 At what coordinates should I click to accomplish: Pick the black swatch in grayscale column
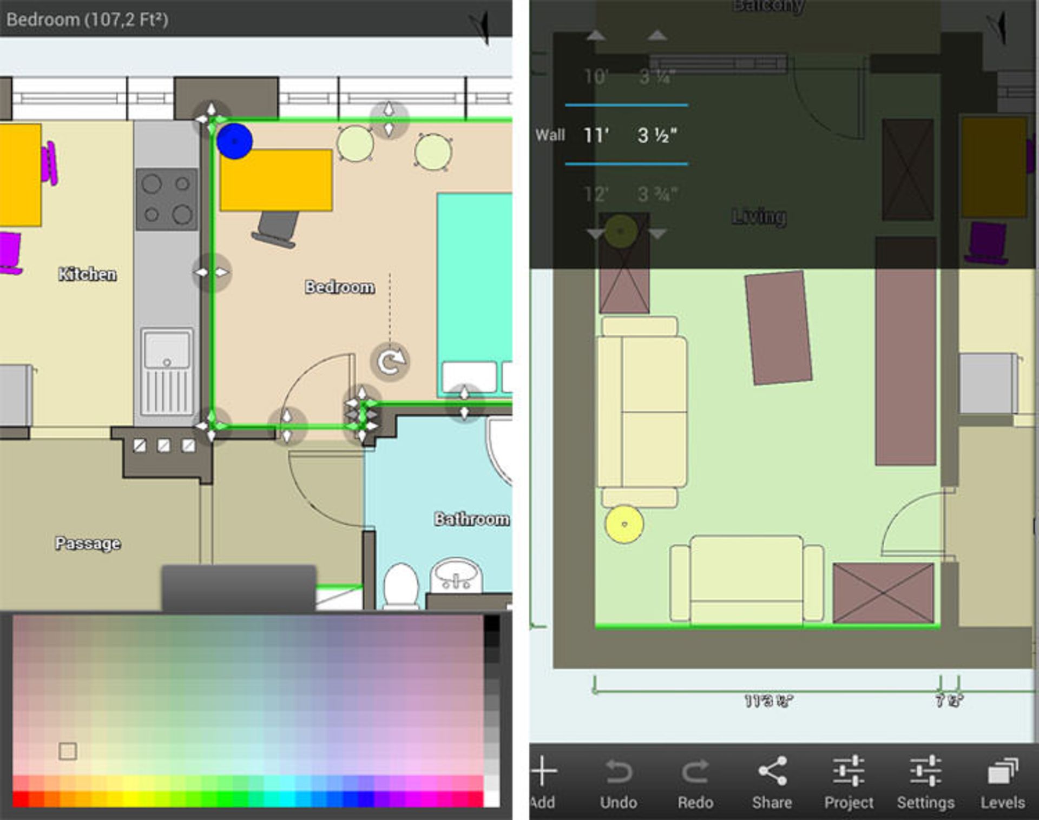coord(491,623)
